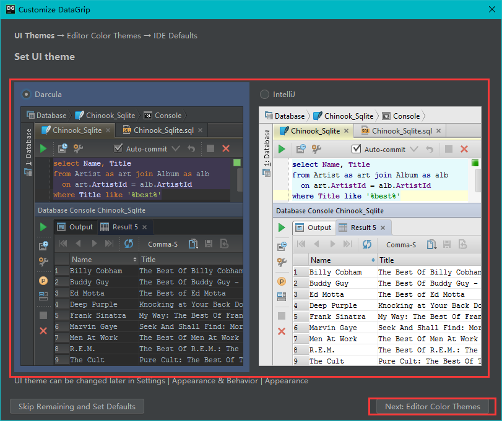Click the vertical 1: Database side tab in Darcula preview

pos(28,153)
